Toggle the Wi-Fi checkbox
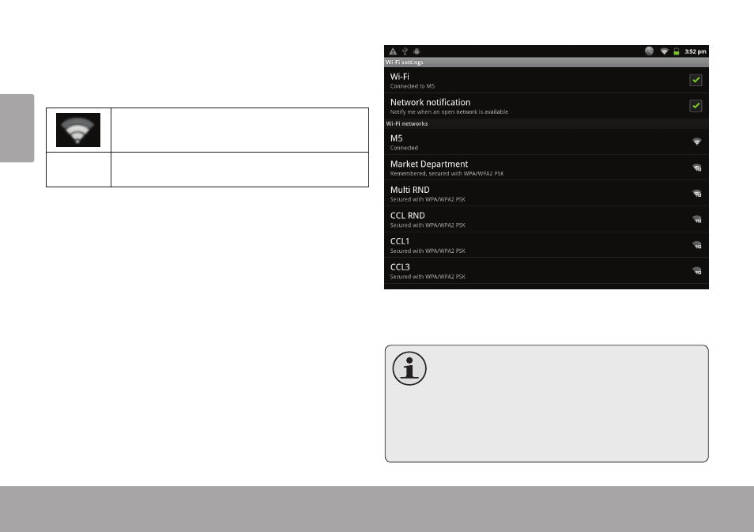754x532 pixels. (x=696, y=80)
